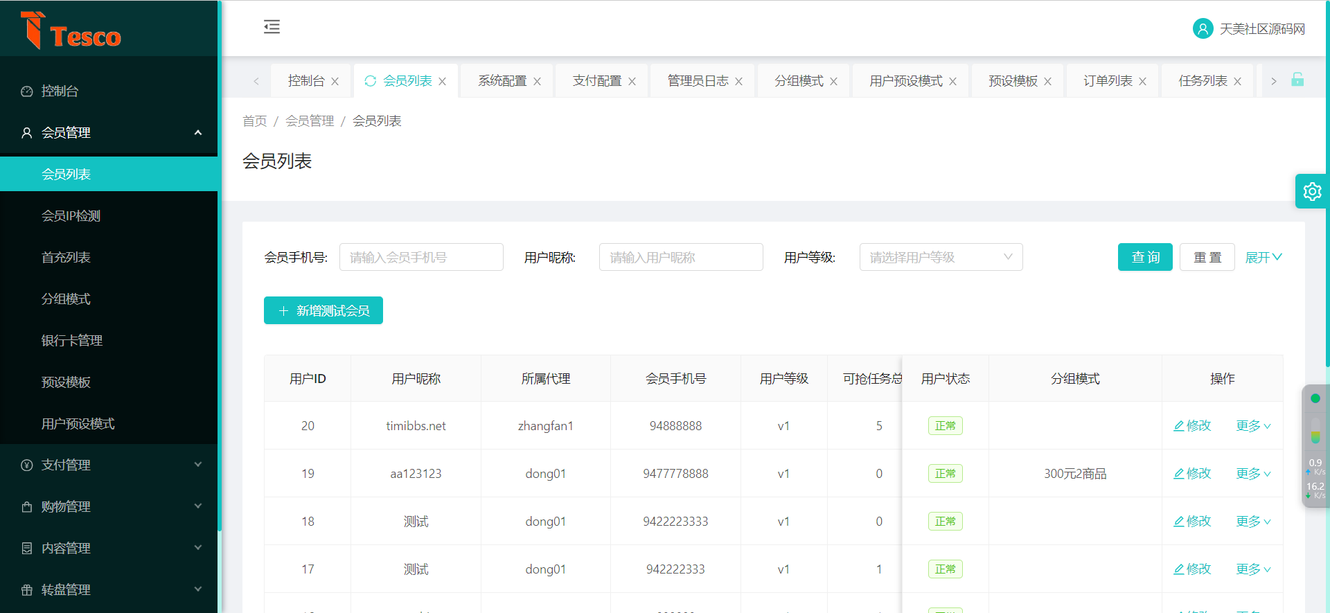Screen dimensions: 1330x613
Task: Select 银行卡管理 in sidebar
Action: (72, 340)
